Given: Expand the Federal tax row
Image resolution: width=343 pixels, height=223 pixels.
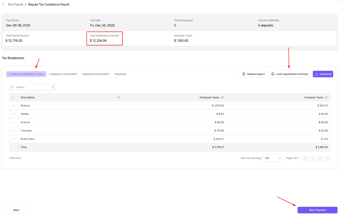Looking at the screenshot, I should click(14, 106).
